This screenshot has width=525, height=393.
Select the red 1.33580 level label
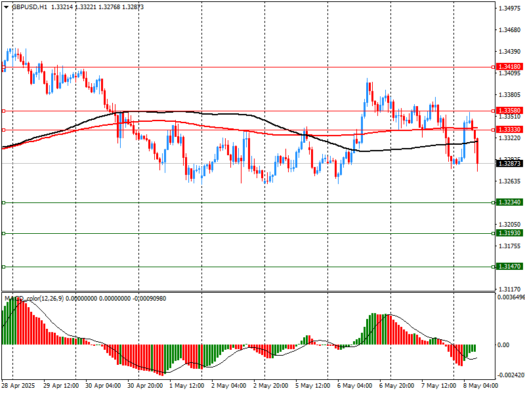pos(509,111)
